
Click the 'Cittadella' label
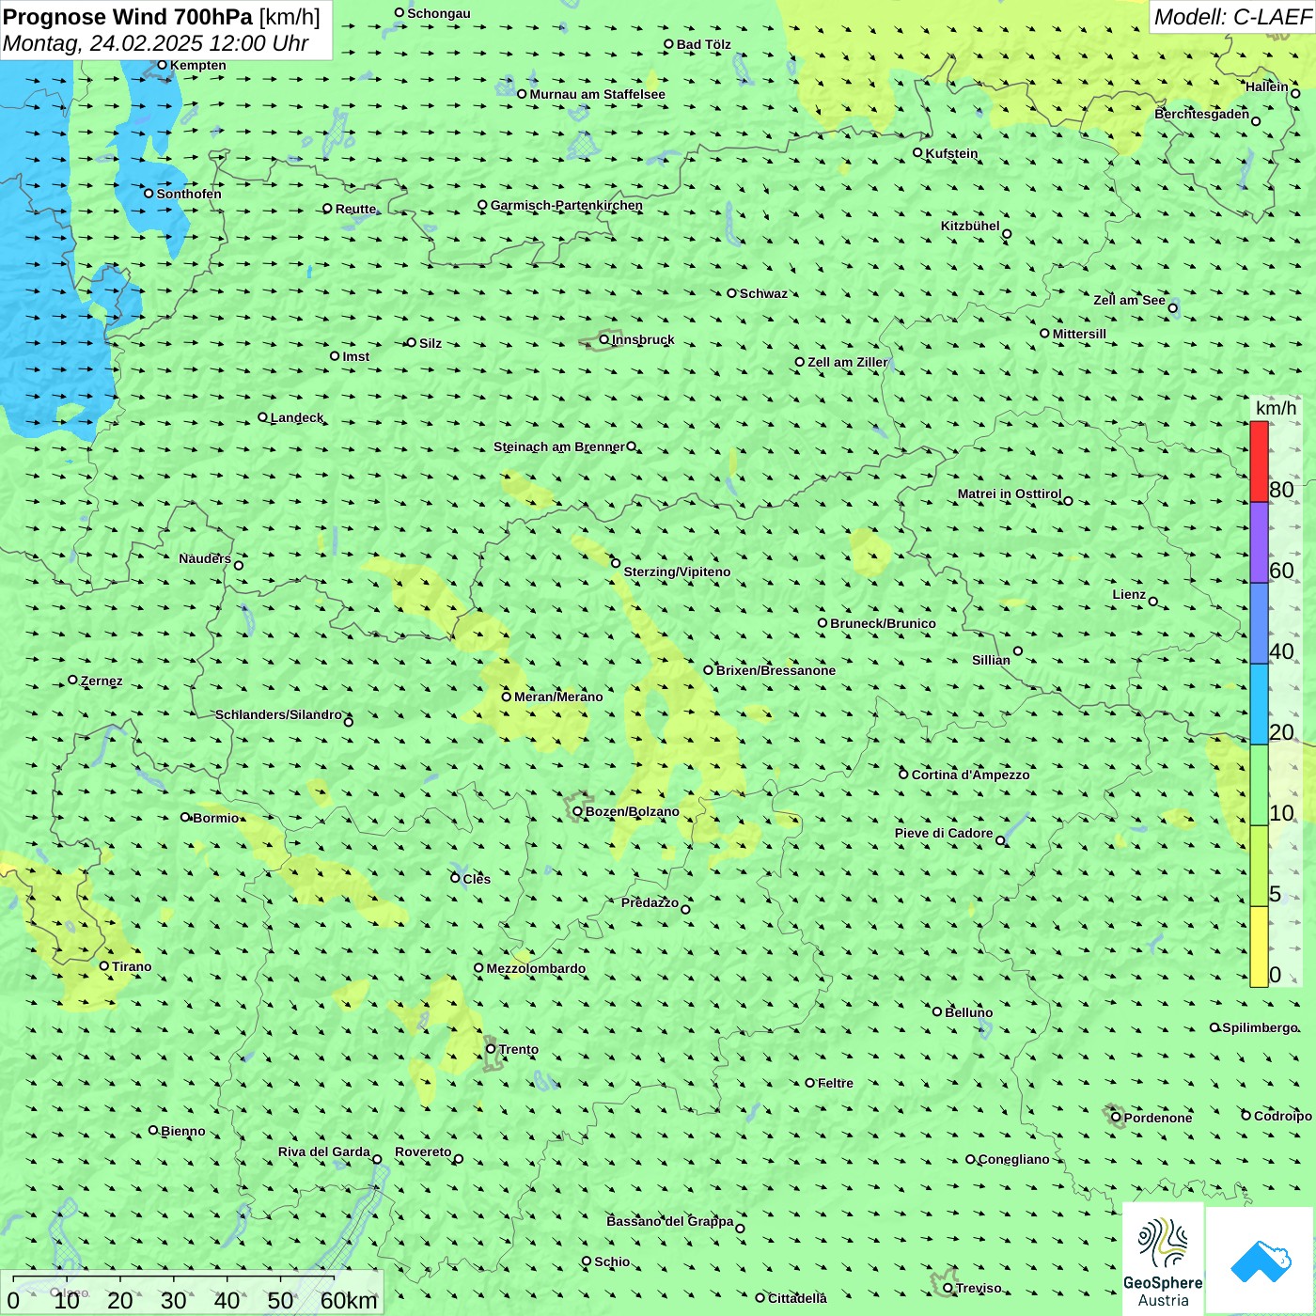click(x=797, y=1298)
